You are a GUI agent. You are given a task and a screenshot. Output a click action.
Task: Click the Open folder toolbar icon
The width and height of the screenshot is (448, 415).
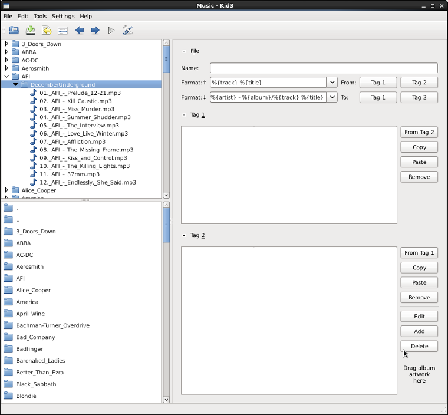coord(14,30)
